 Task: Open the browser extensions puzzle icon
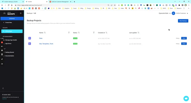point(179,5)
